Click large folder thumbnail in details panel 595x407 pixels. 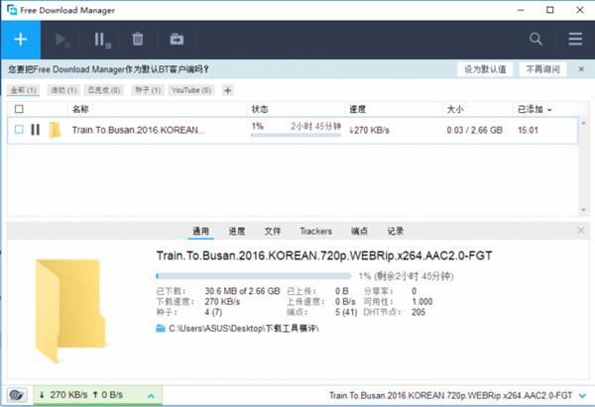pyautogui.click(x=69, y=310)
